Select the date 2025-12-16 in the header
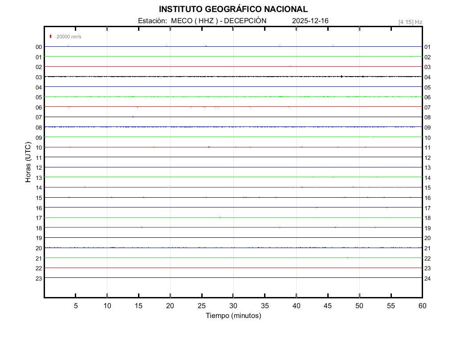This screenshot has width=456, height=342. click(x=310, y=20)
